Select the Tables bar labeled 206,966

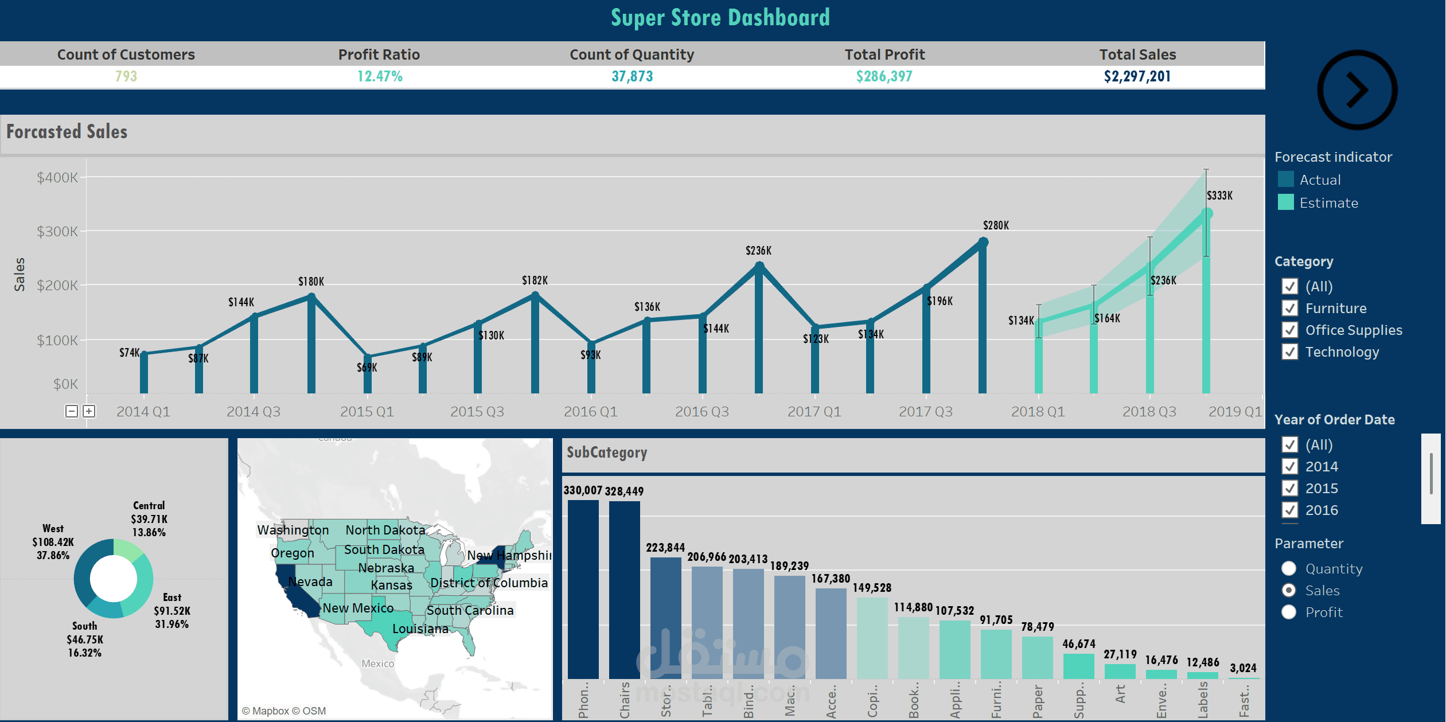(x=707, y=623)
